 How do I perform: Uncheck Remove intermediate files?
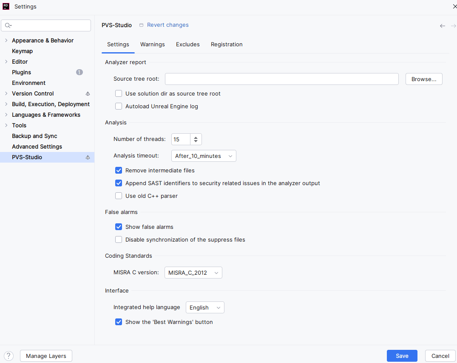click(119, 170)
